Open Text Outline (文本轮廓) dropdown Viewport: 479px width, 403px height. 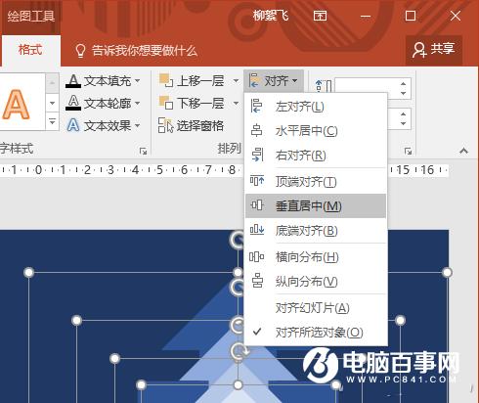coord(103,104)
